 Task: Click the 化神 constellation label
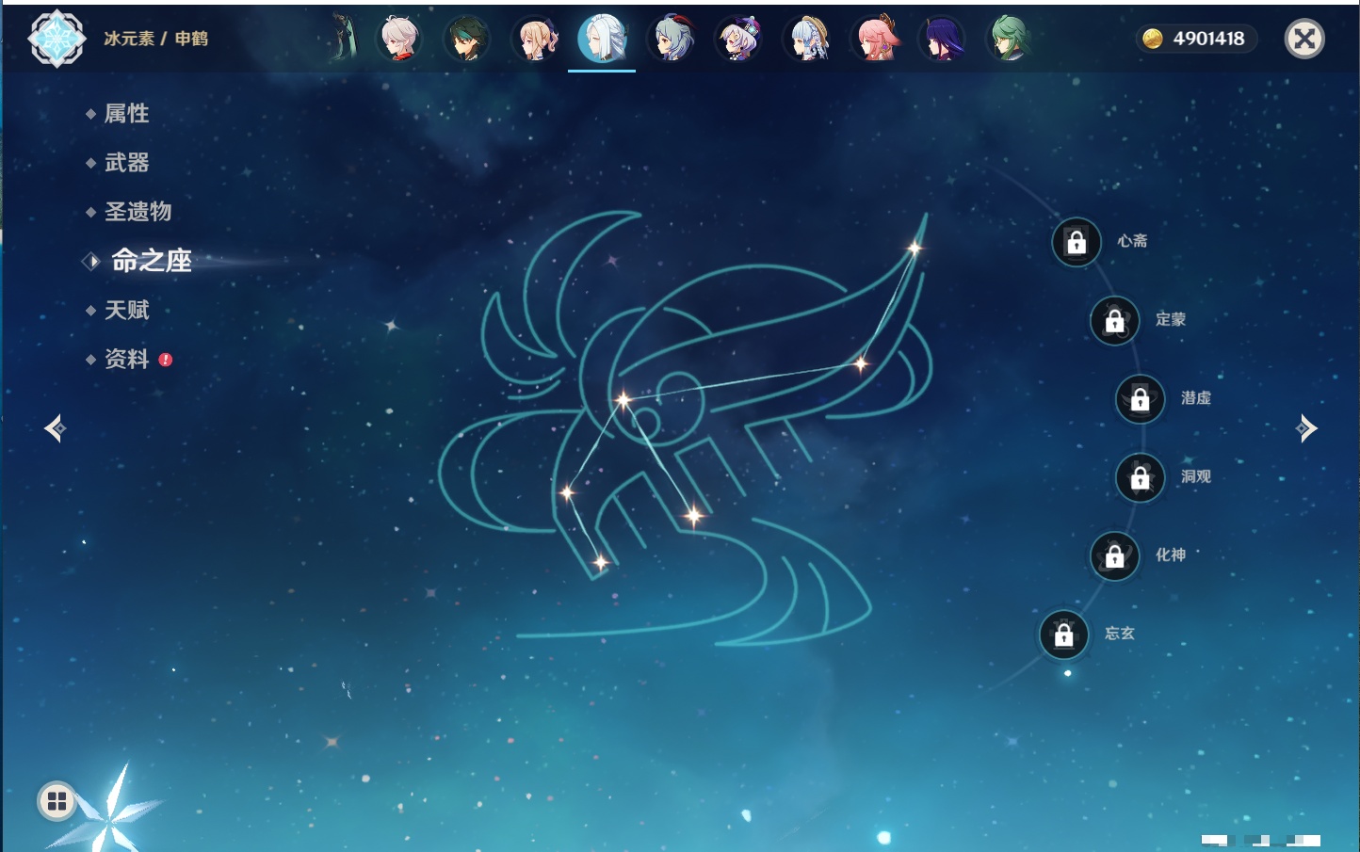coord(1171,555)
